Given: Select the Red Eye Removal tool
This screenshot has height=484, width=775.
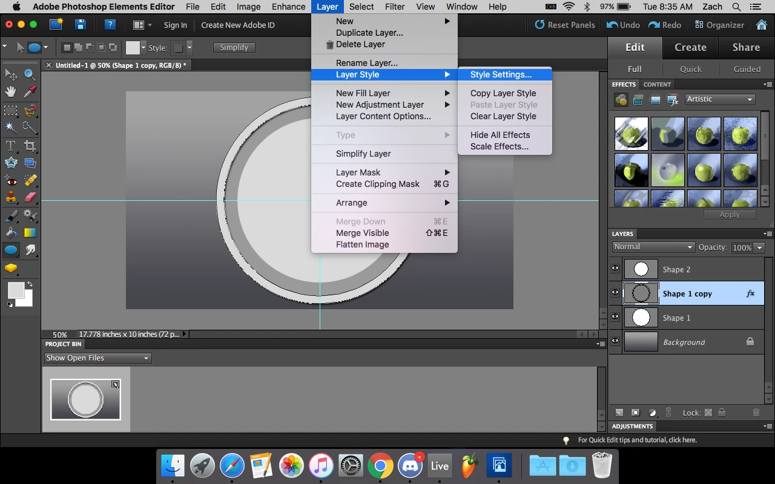Looking at the screenshot, I should coord(11,180).
